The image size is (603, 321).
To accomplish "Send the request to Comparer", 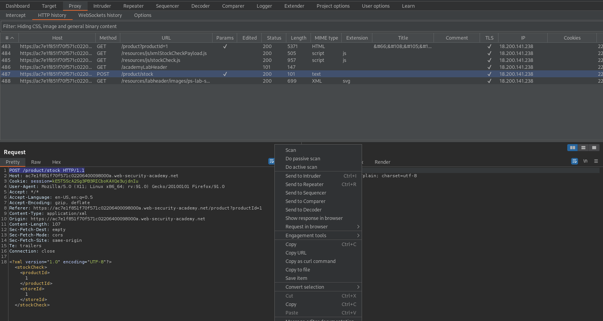I will click(318, 201).
